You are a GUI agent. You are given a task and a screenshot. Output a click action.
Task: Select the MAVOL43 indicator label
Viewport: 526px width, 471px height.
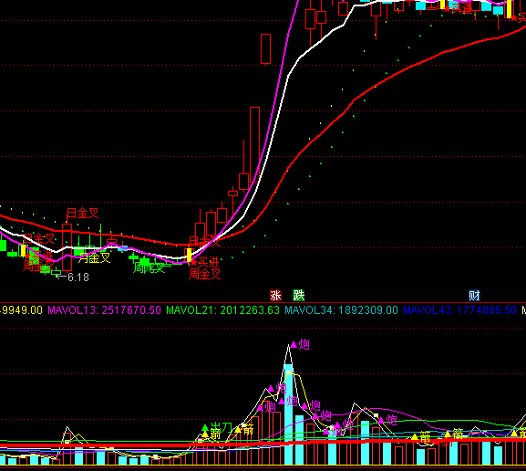pos(459,310)
